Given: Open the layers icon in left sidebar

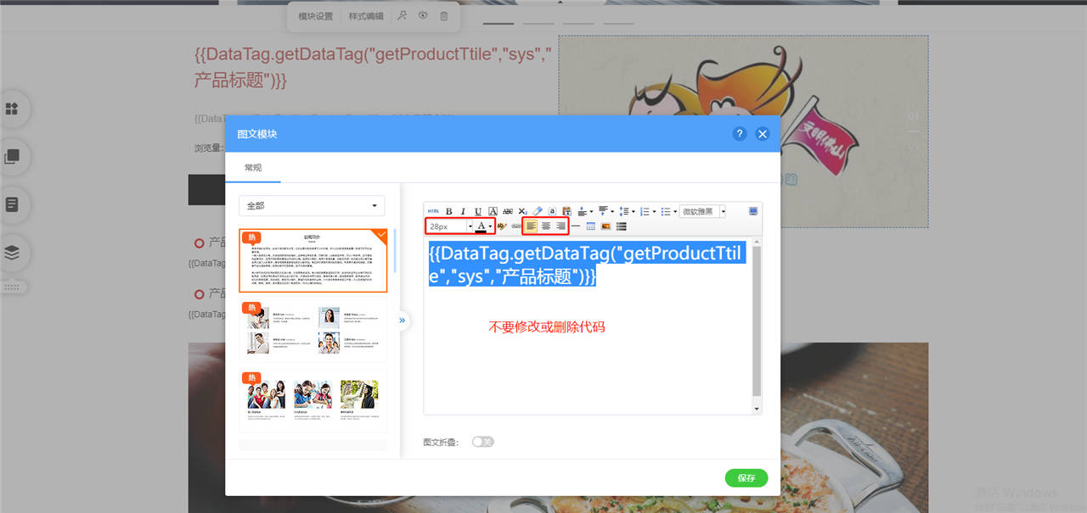Looking at the screenshot, I should click(x=12, y=252).
